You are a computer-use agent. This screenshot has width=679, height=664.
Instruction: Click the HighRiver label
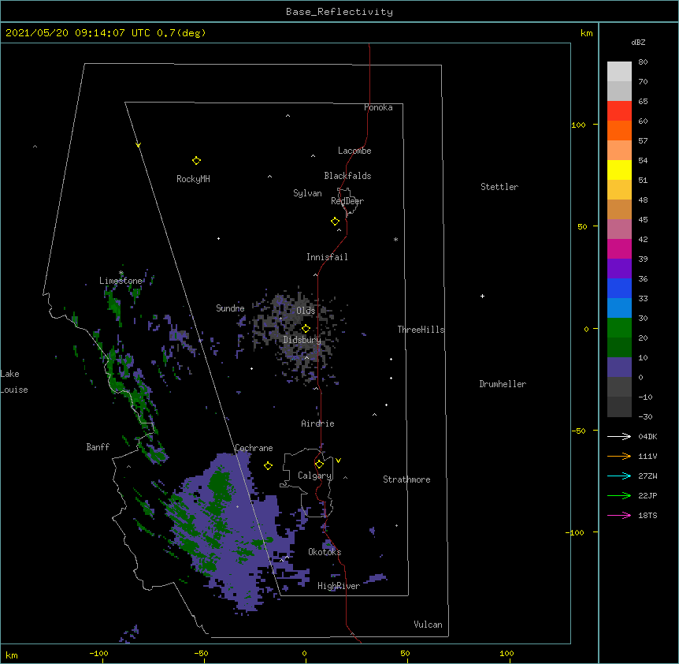coord(339,586)
